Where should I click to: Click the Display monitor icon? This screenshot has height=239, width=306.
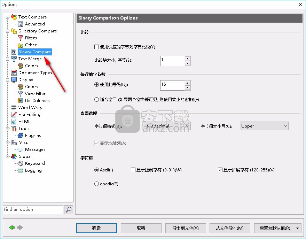point(14,80)
